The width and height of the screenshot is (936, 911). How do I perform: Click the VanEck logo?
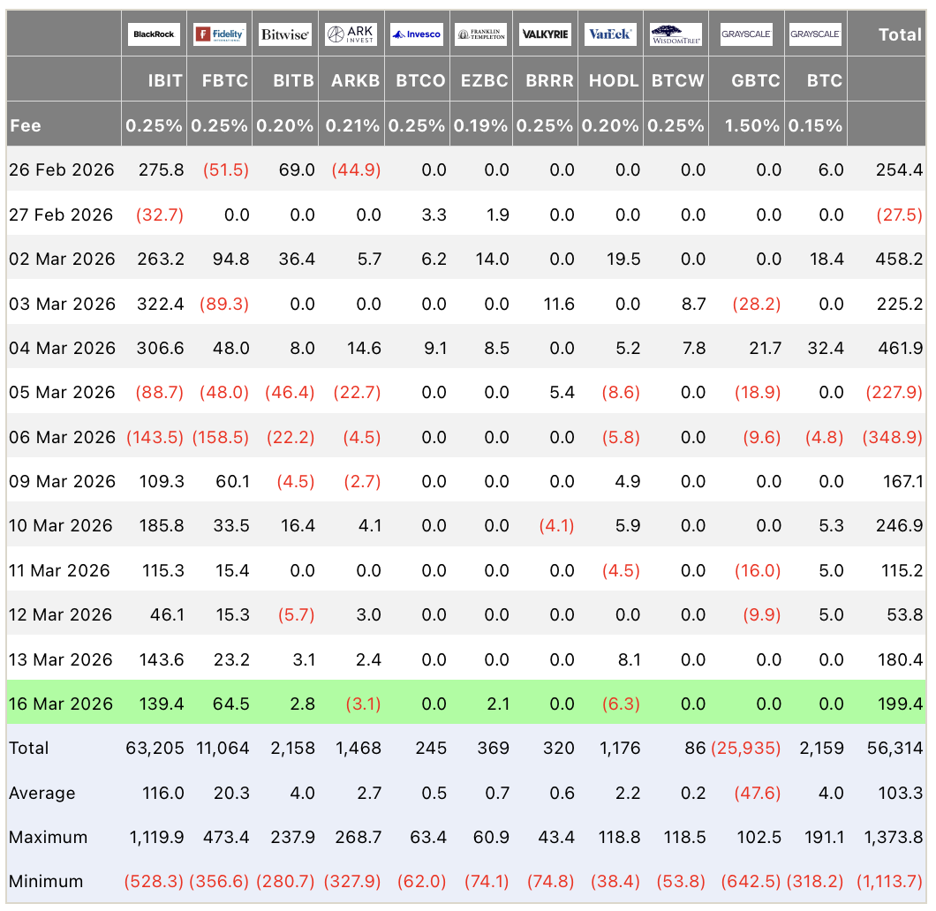pyautogui.click(x=610, y=35)
